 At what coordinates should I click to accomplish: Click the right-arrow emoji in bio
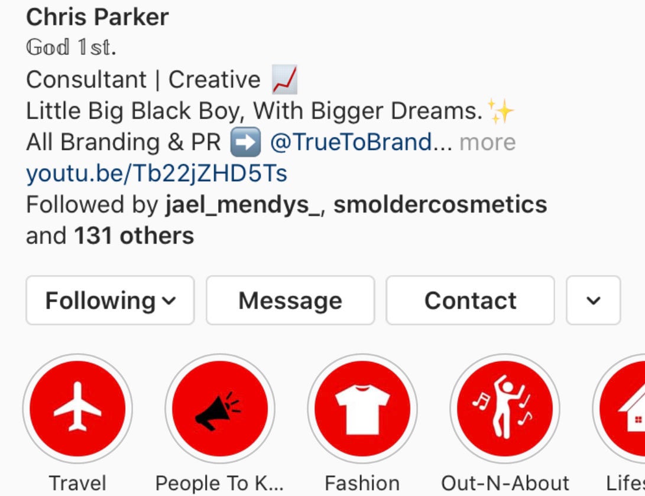(245, 142)
